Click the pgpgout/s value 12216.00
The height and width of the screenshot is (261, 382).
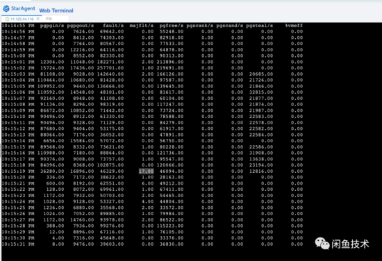tap(82, 50)
